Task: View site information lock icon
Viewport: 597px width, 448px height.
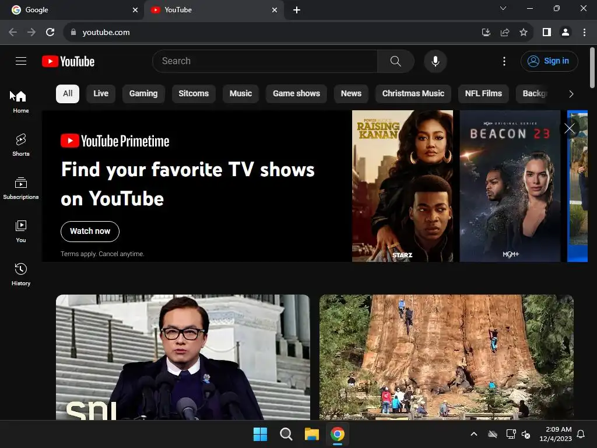Action: pyautogui.click(x=73, y=32)
